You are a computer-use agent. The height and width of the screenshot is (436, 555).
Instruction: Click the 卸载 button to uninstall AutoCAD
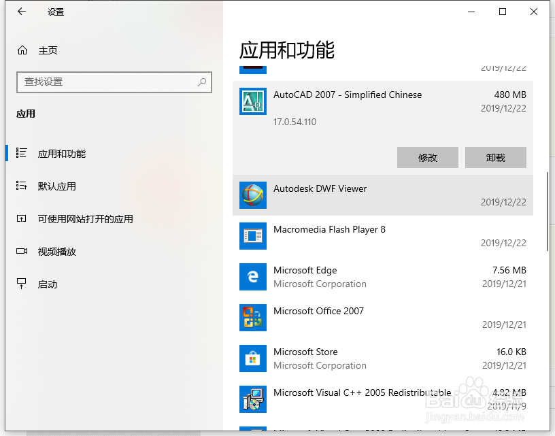click(496, 158)
